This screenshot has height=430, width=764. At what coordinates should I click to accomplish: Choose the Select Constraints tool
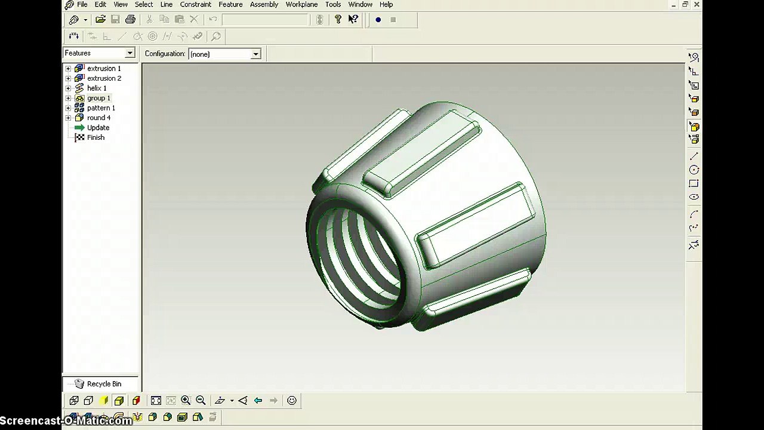click(694, 71)
